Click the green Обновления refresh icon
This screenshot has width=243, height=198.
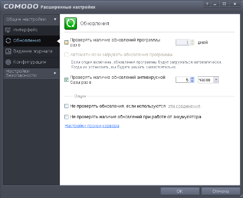click(x=70, y=23)
